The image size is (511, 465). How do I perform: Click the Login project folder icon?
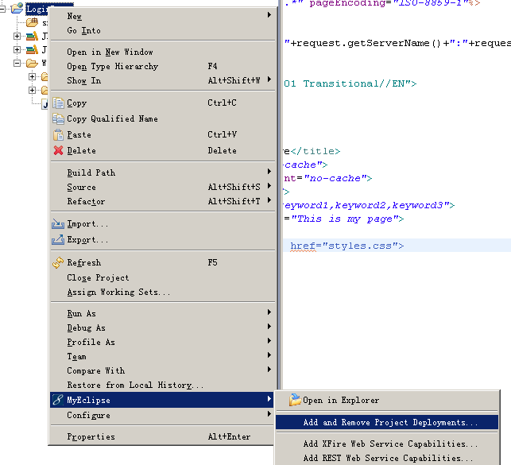pyautogui.click(x=17, y=7)
